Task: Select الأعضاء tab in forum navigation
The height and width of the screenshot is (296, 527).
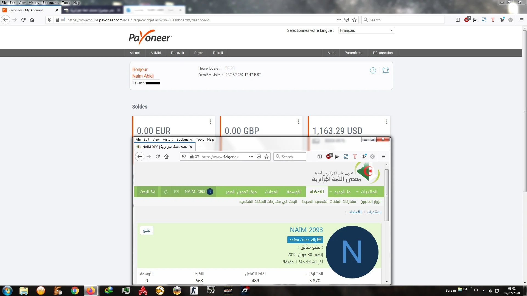Action: (317, 192)
